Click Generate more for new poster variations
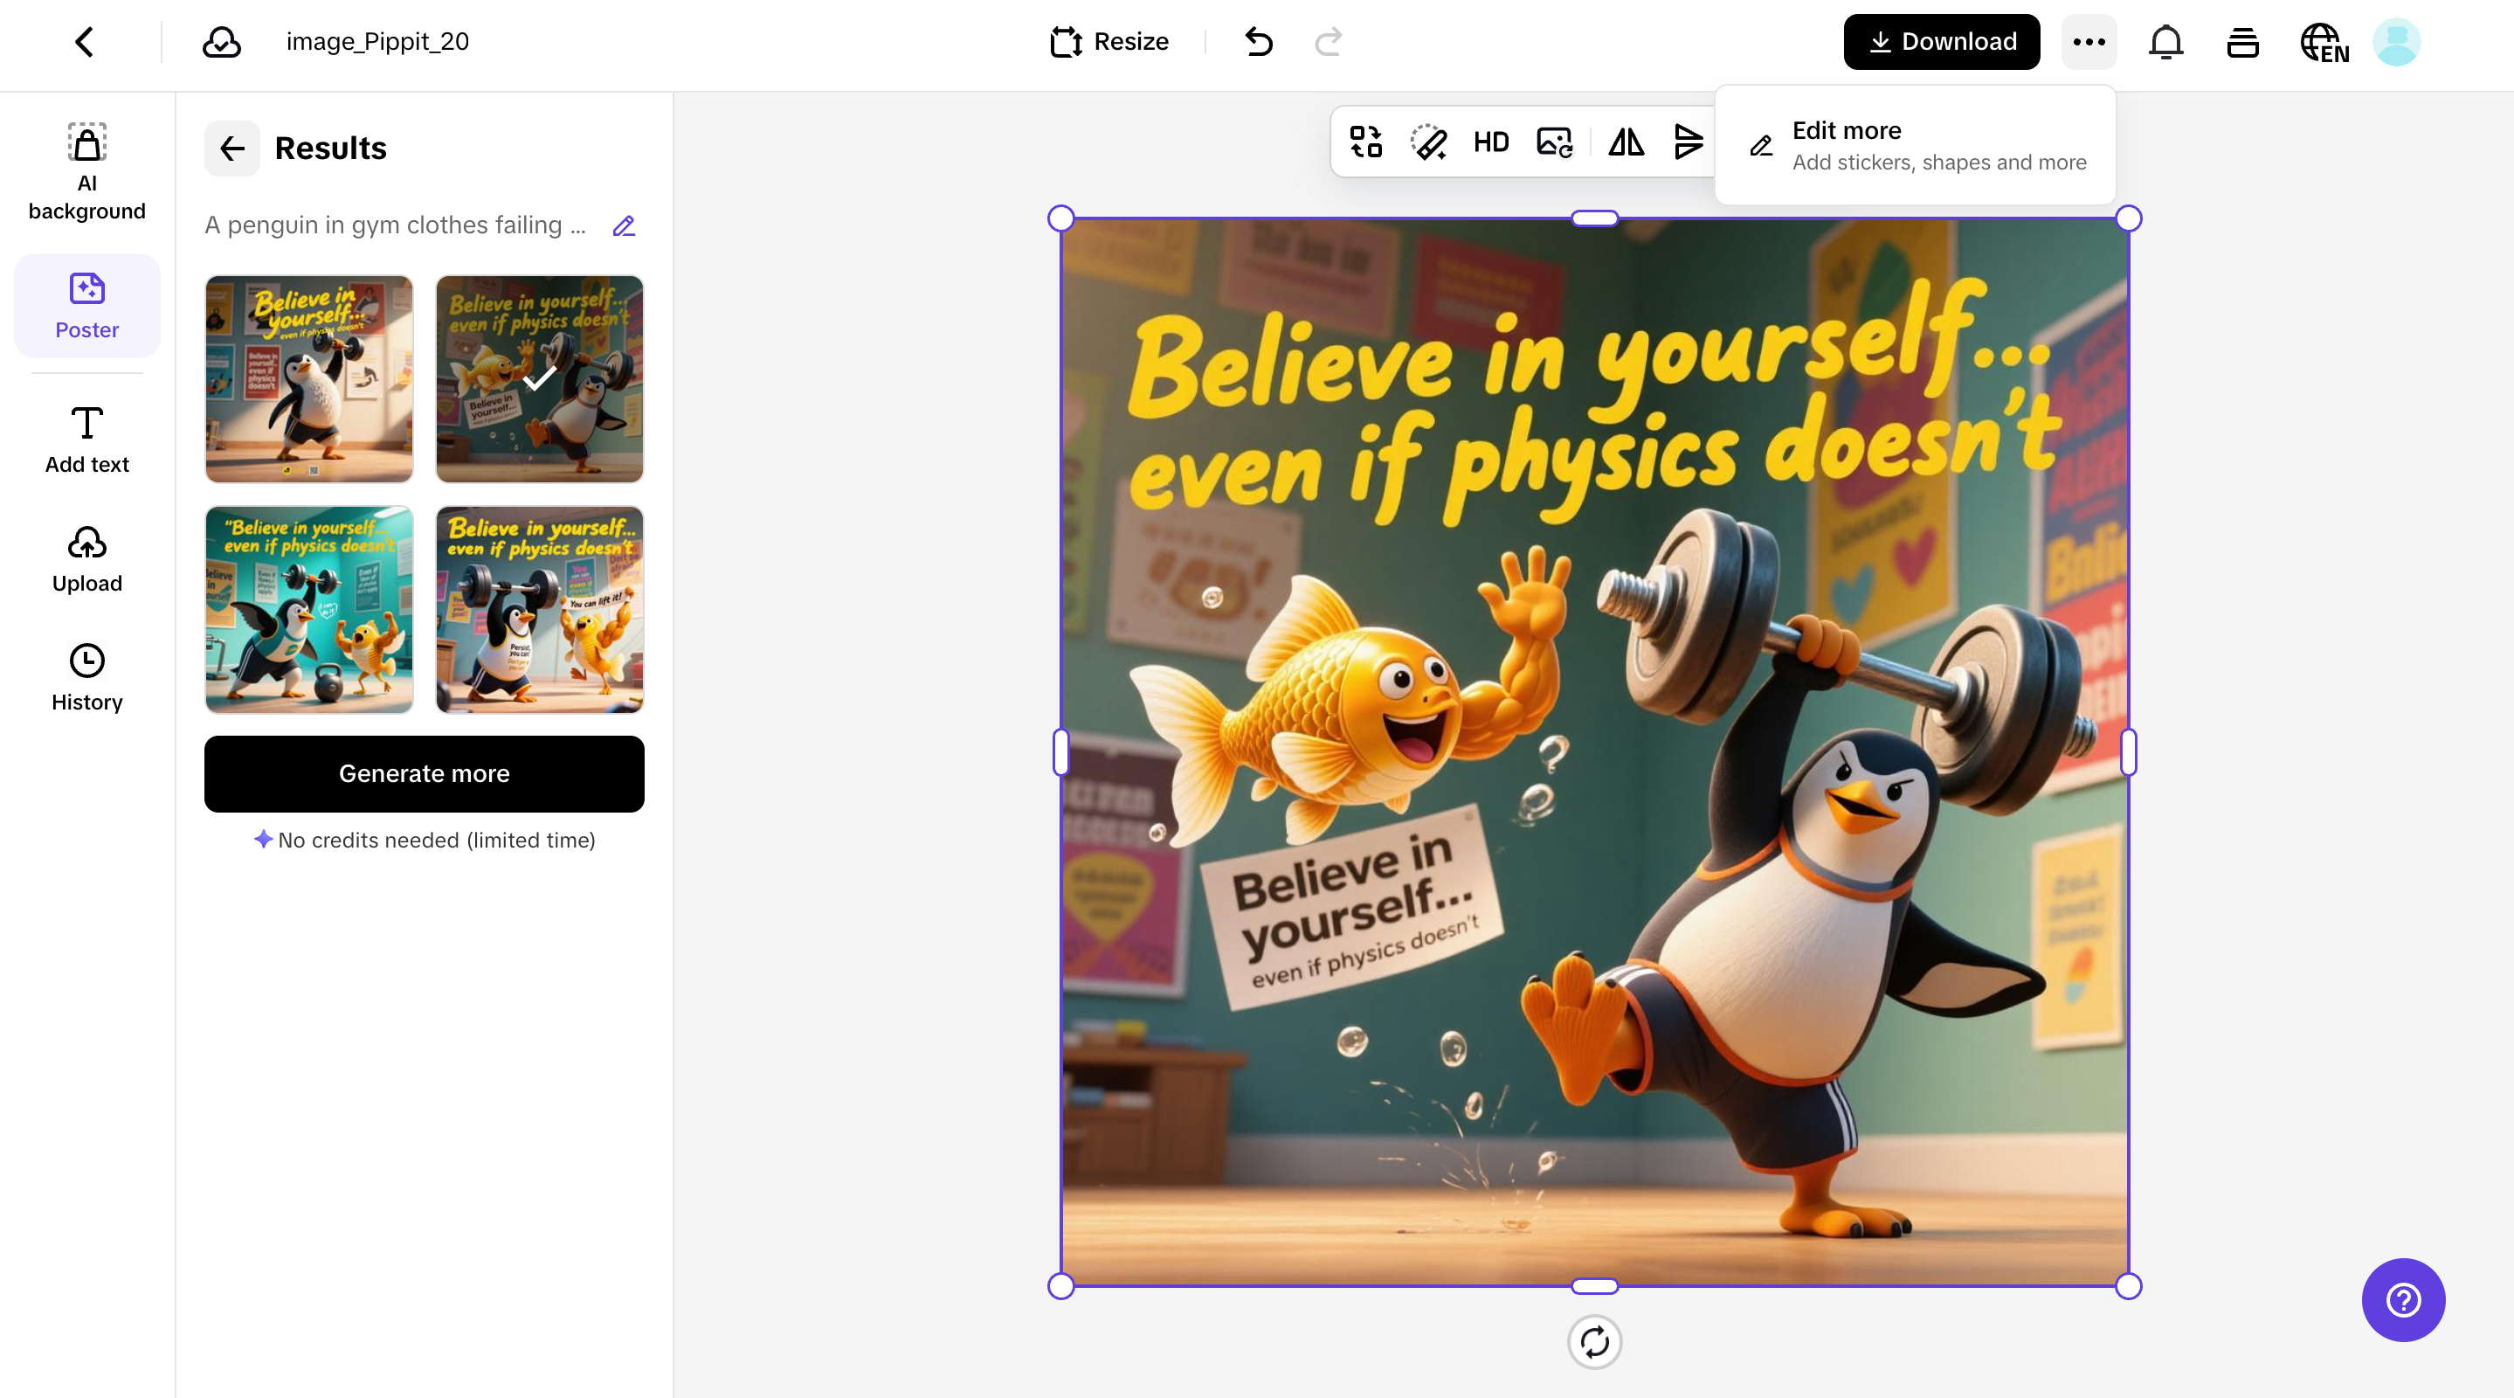The height and width of the screenshot is (1398, 2514). point(424,773)
